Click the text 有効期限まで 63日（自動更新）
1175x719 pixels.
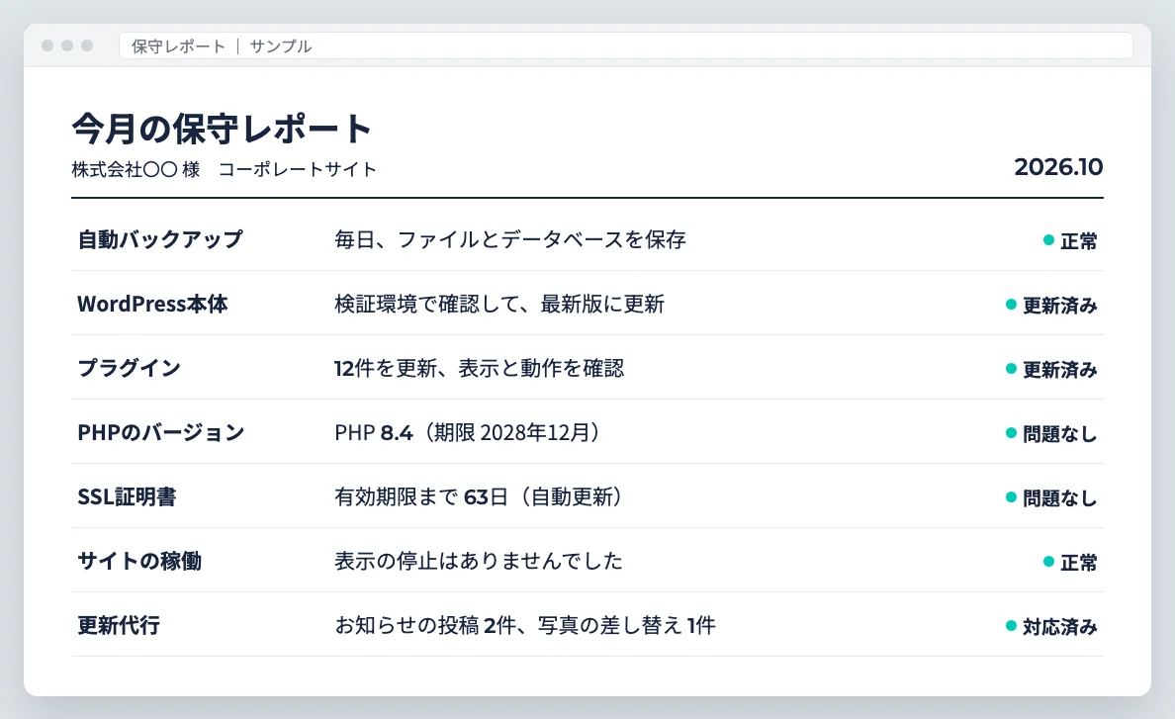click(480, 497)
